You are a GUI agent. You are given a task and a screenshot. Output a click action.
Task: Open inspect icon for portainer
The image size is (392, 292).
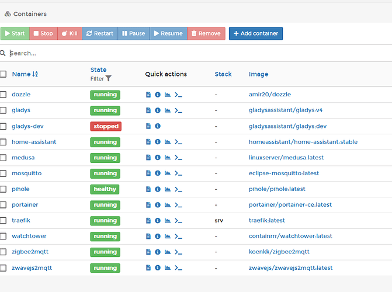[x=158, y=205]
